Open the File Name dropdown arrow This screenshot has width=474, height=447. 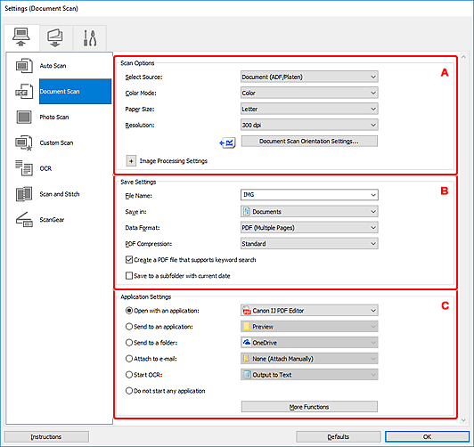[x=373, y=195]
